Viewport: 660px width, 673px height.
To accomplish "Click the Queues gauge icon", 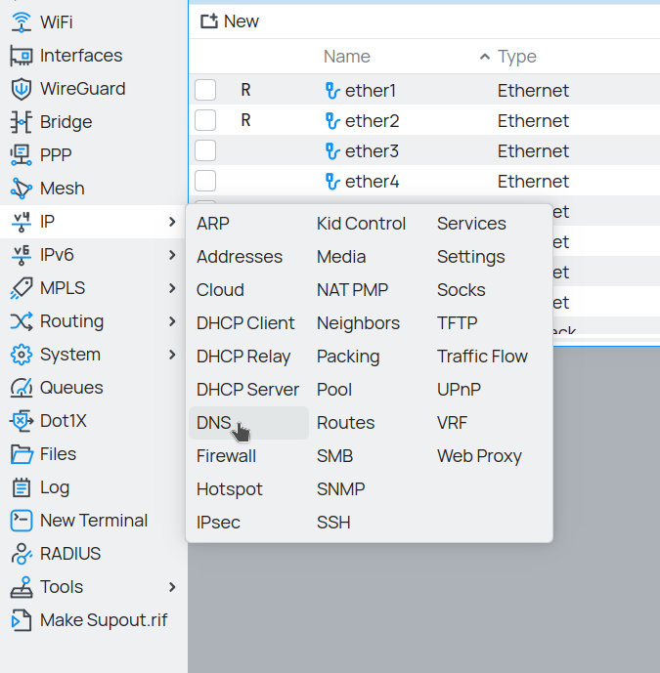I will coord(22,388).
